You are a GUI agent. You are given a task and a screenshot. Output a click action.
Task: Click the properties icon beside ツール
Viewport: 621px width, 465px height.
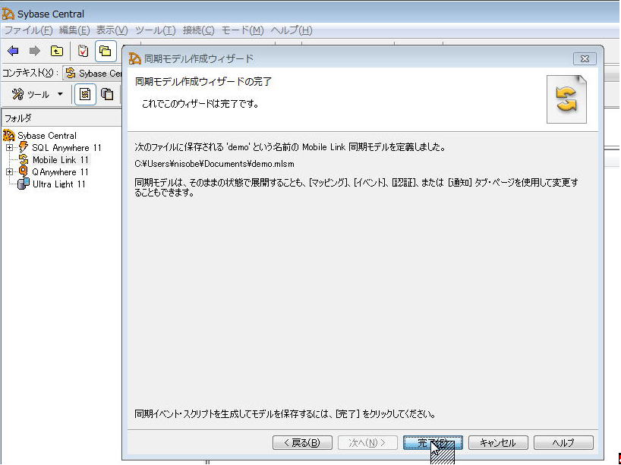(x=85, y=94)
